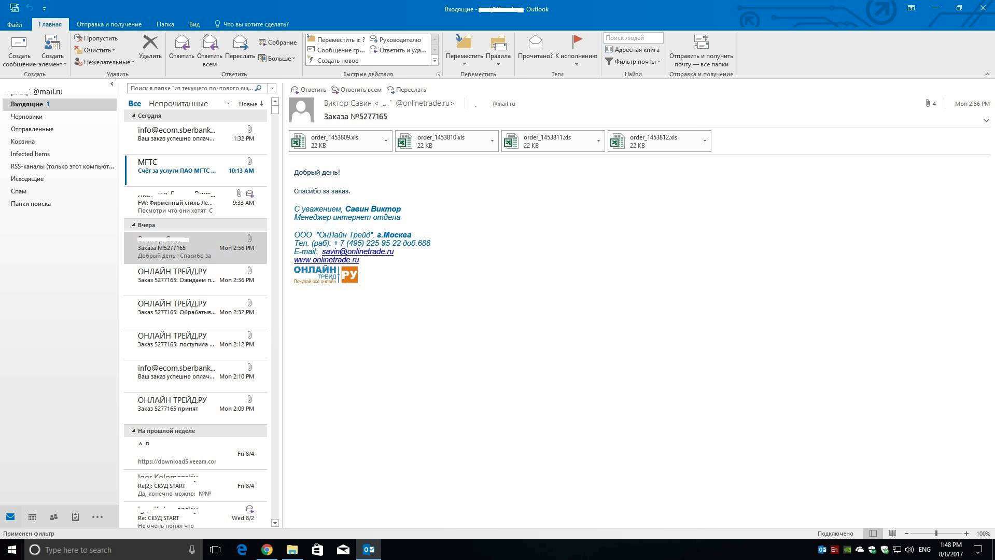Open the www.onlinetrade.ru link
This screenshot has width=995, height=560.
326,260
